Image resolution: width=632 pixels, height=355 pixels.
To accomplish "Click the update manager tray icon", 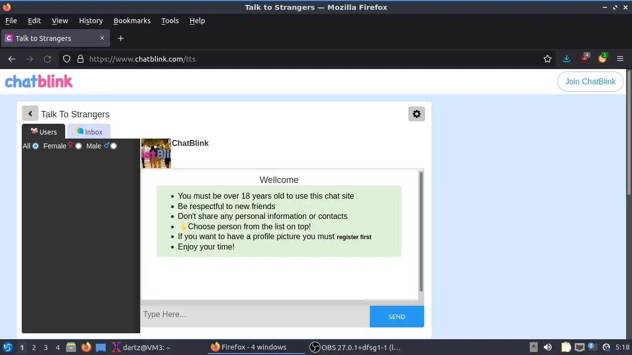I will (x=606, y=347).
